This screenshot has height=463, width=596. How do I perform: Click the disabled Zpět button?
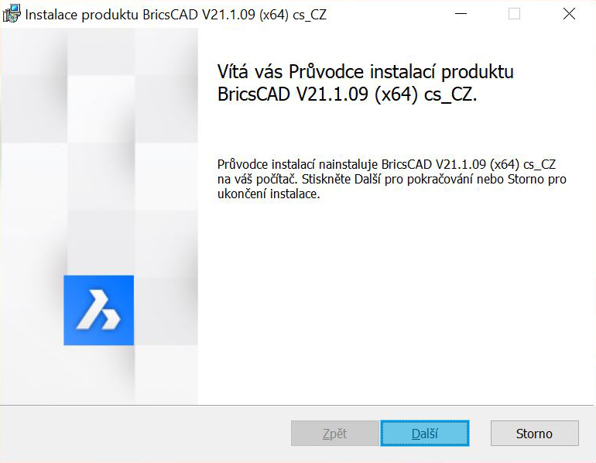[x=335, y=433]
